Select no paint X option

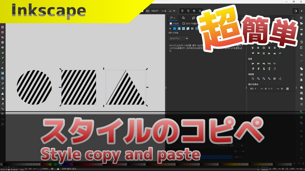pyautogui.click(x=170, y=29)
